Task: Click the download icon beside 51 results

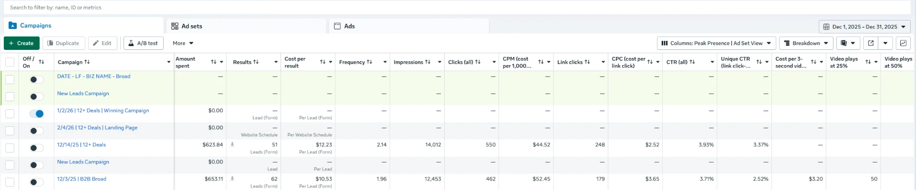Action: (x=232, y=144)
